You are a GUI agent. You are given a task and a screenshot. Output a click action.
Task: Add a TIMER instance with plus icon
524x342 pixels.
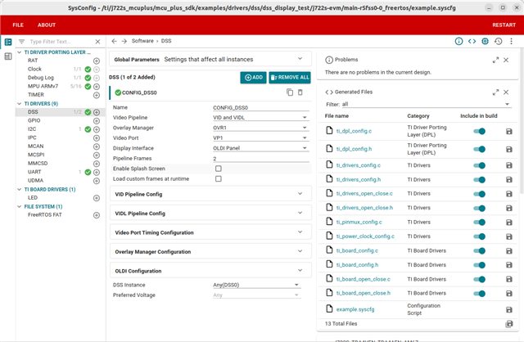(x=97, y=95)
